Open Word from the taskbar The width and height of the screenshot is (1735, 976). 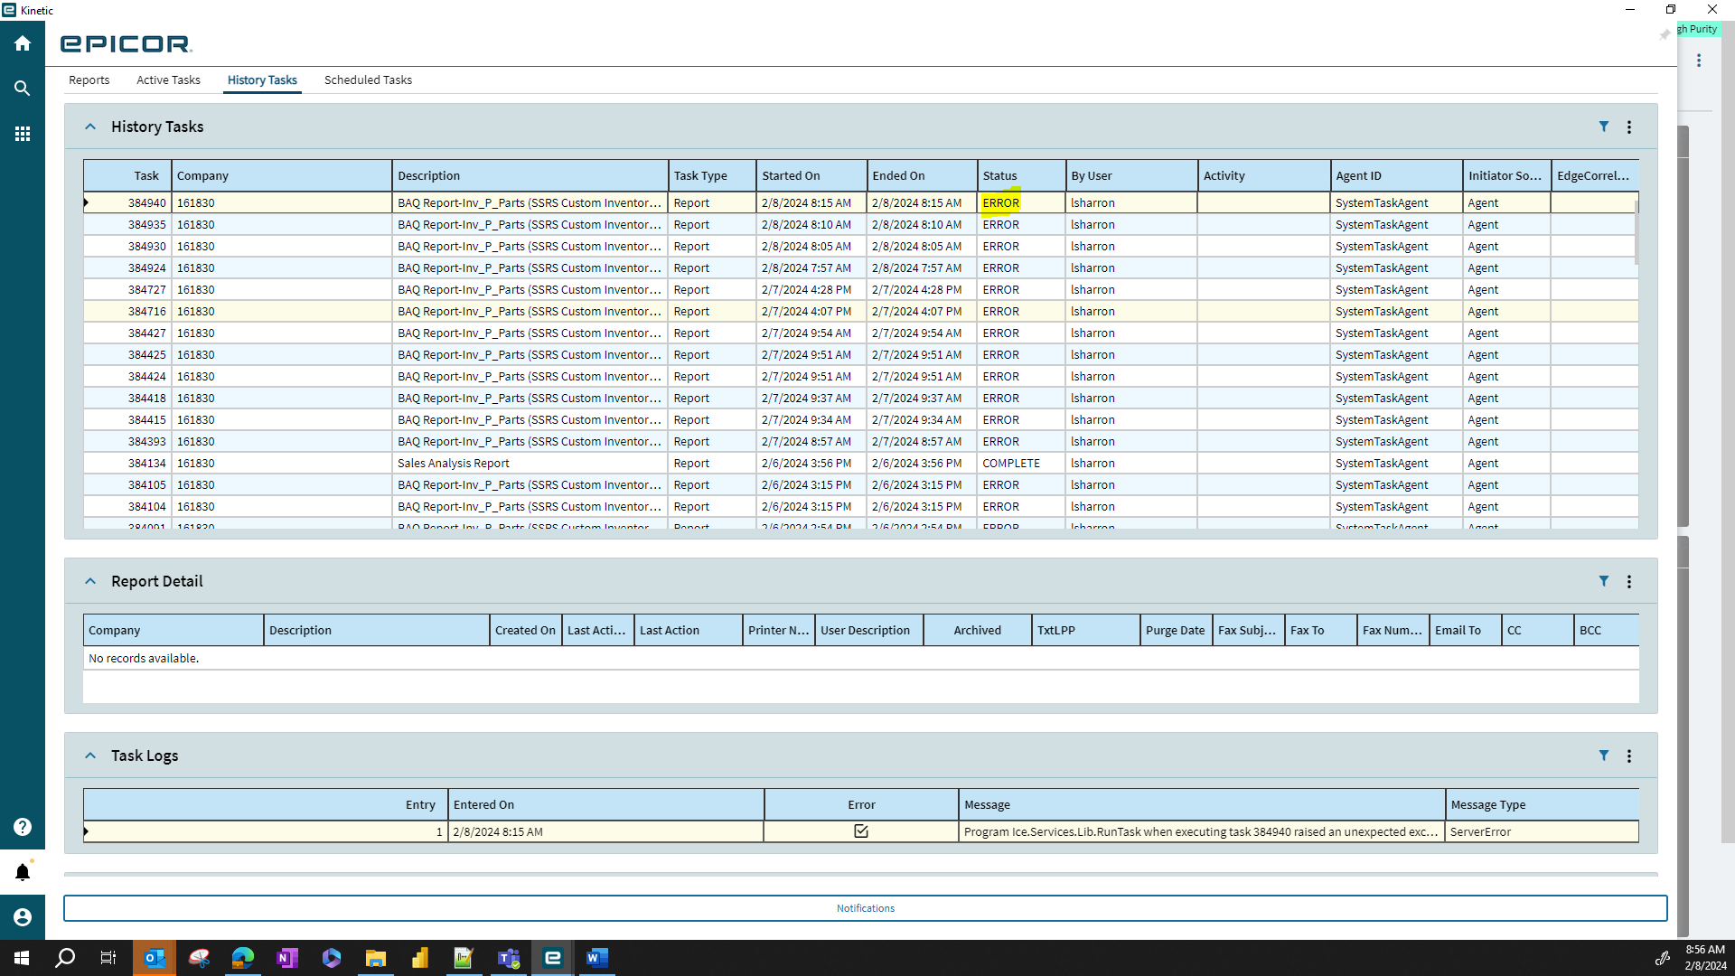tap(596, 958)
